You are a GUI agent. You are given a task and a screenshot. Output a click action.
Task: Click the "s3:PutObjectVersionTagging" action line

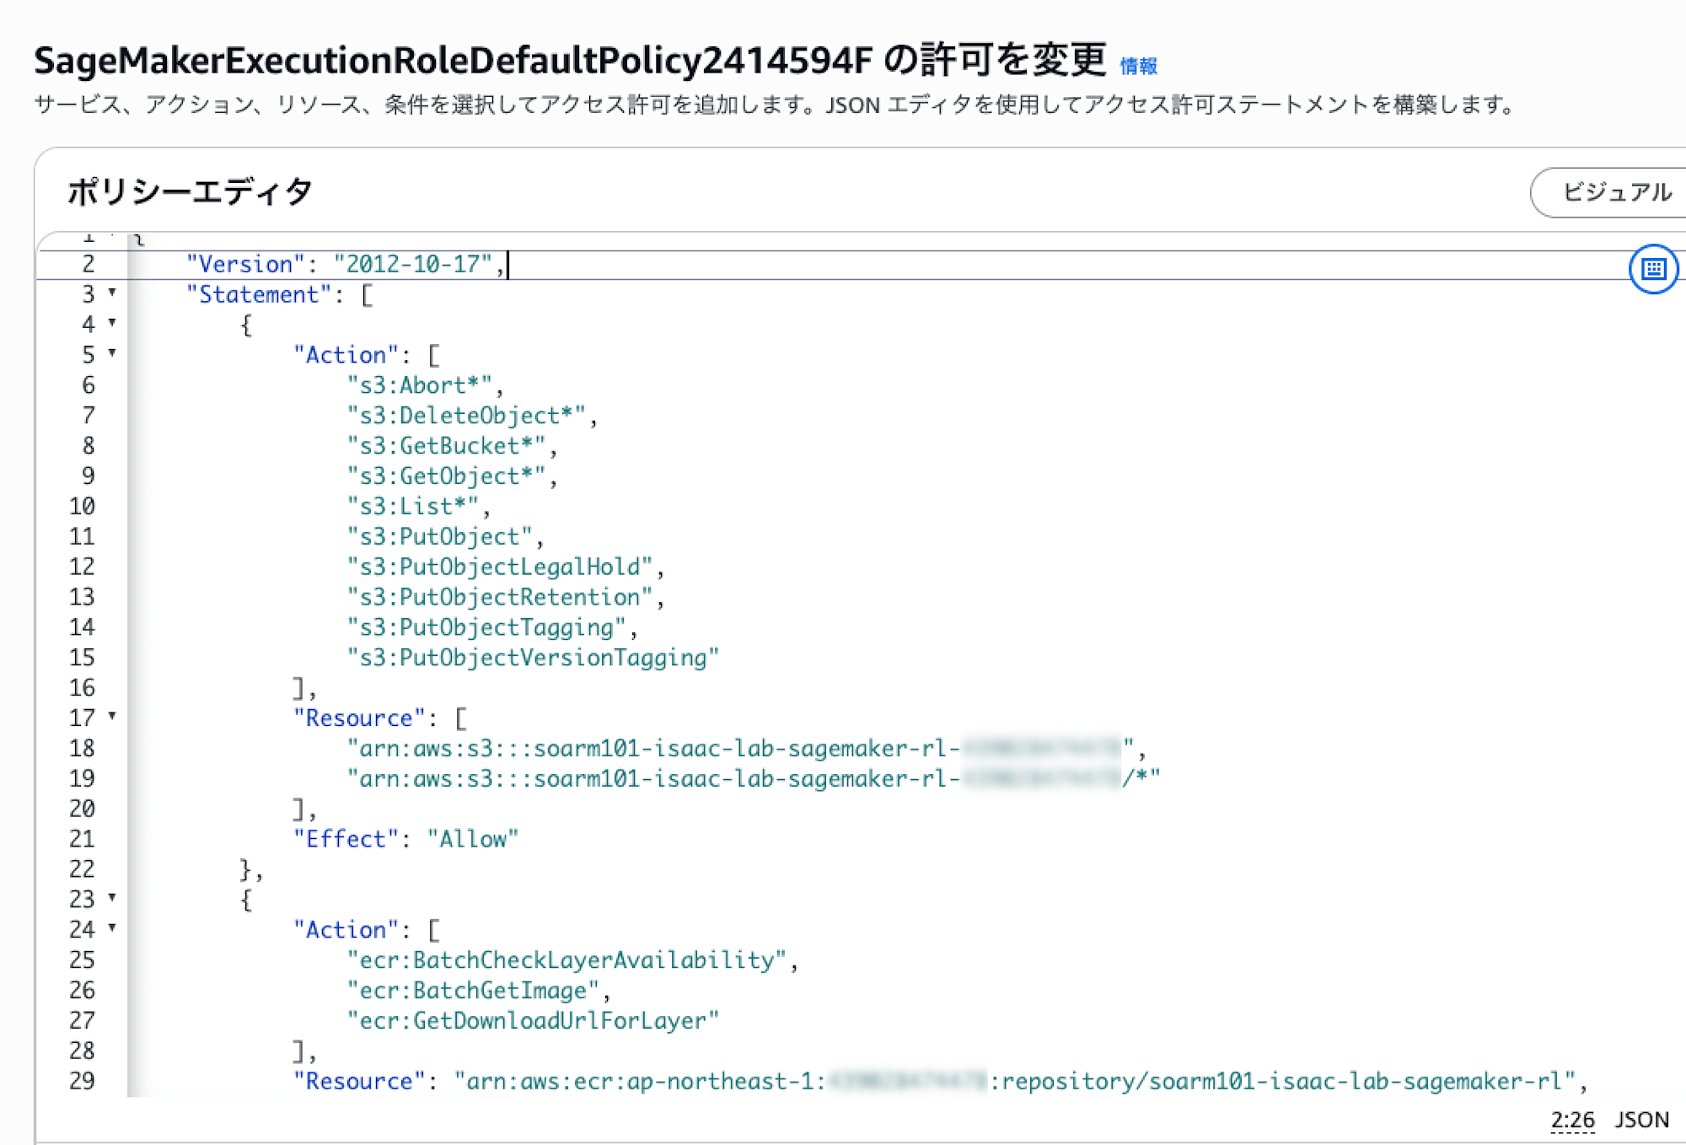pos(533,658)
